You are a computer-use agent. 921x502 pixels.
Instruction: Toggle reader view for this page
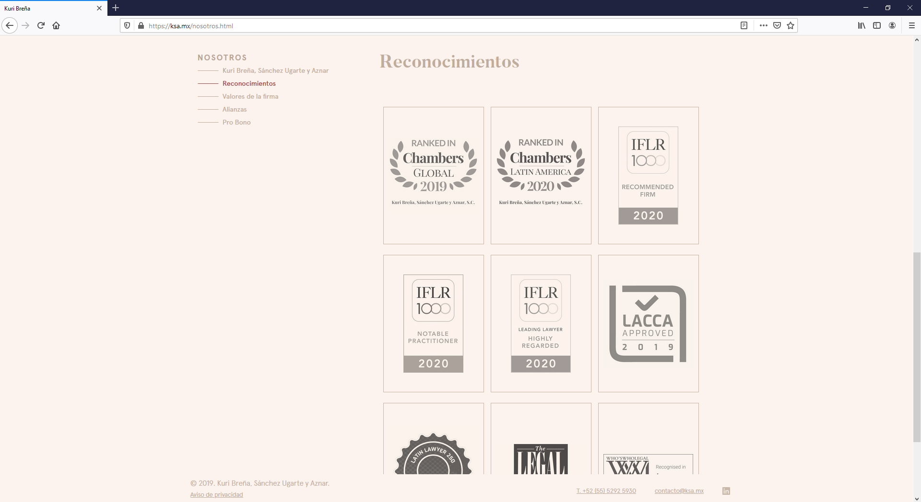point(744,25)
